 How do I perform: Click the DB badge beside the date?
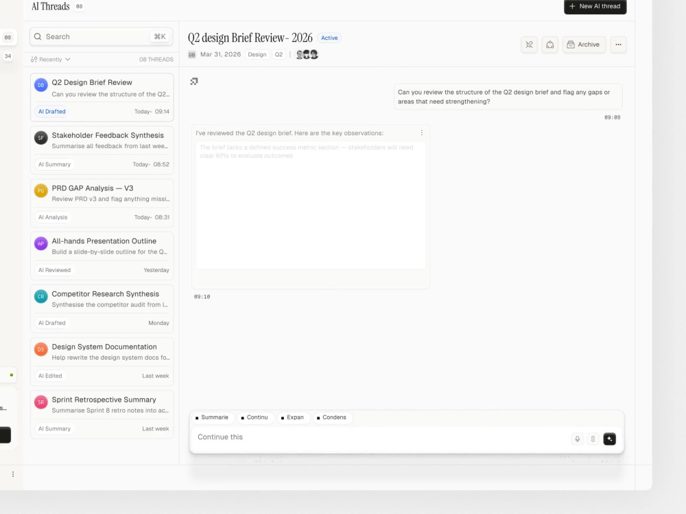[192, 55]
